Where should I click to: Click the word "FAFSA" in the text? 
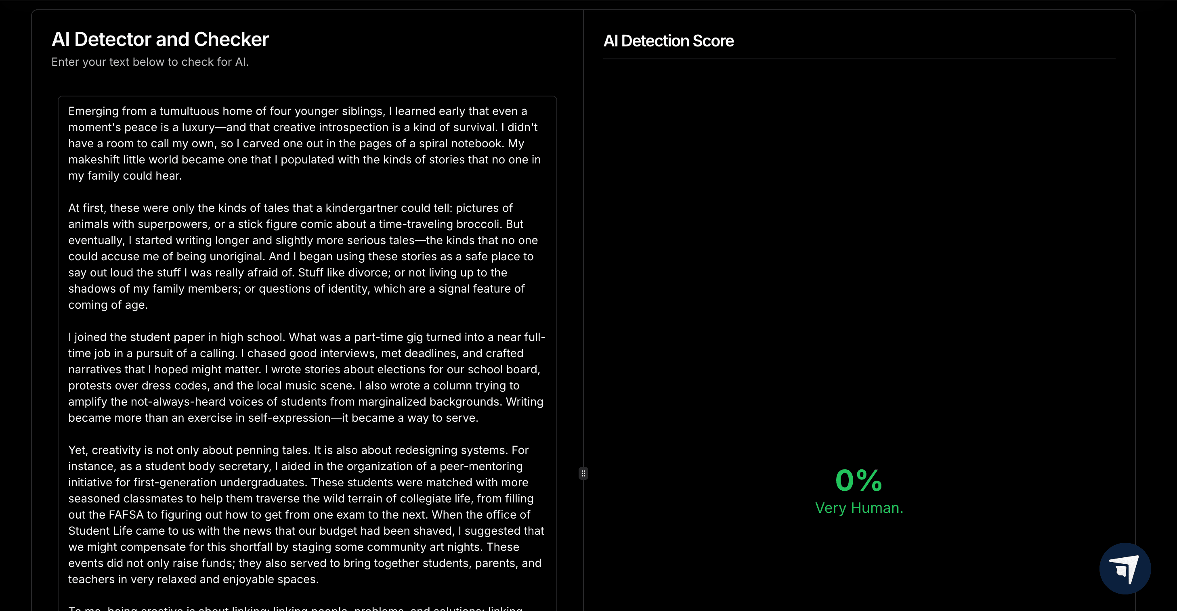tap(126, 515)
